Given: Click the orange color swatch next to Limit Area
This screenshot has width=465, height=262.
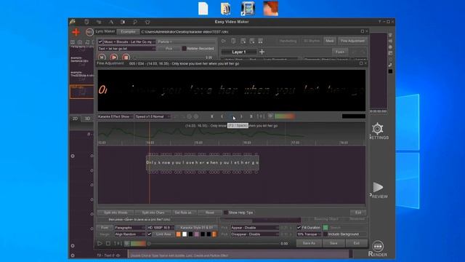Looking at the screenshot, I should pyautogui.click(x=178, y=234).
